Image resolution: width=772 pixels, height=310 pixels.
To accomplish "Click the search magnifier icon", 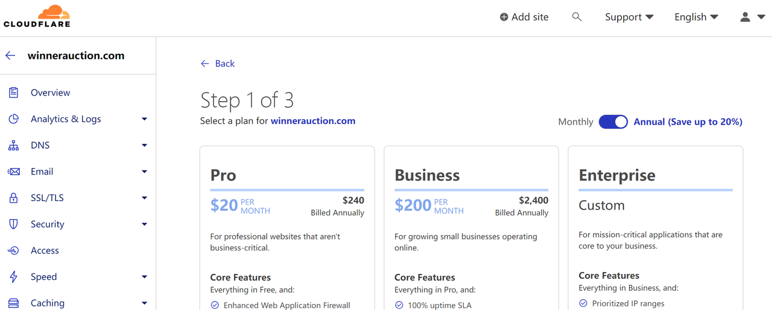I will point(577,17).
